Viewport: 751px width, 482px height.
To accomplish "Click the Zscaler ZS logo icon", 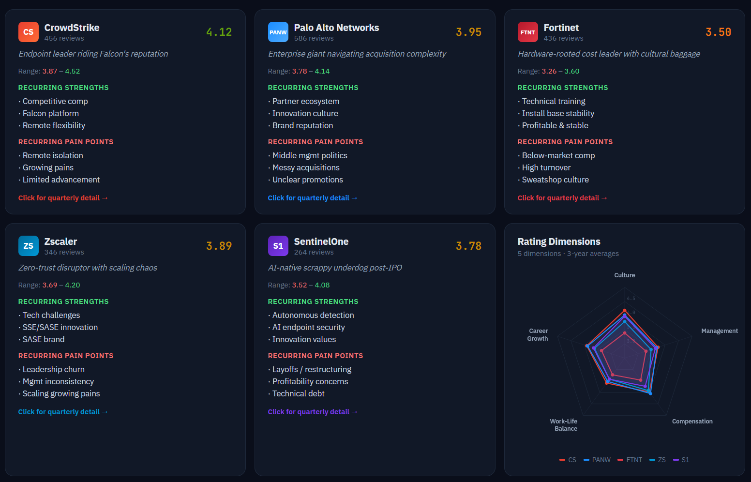I will click(x=29, y=246).
